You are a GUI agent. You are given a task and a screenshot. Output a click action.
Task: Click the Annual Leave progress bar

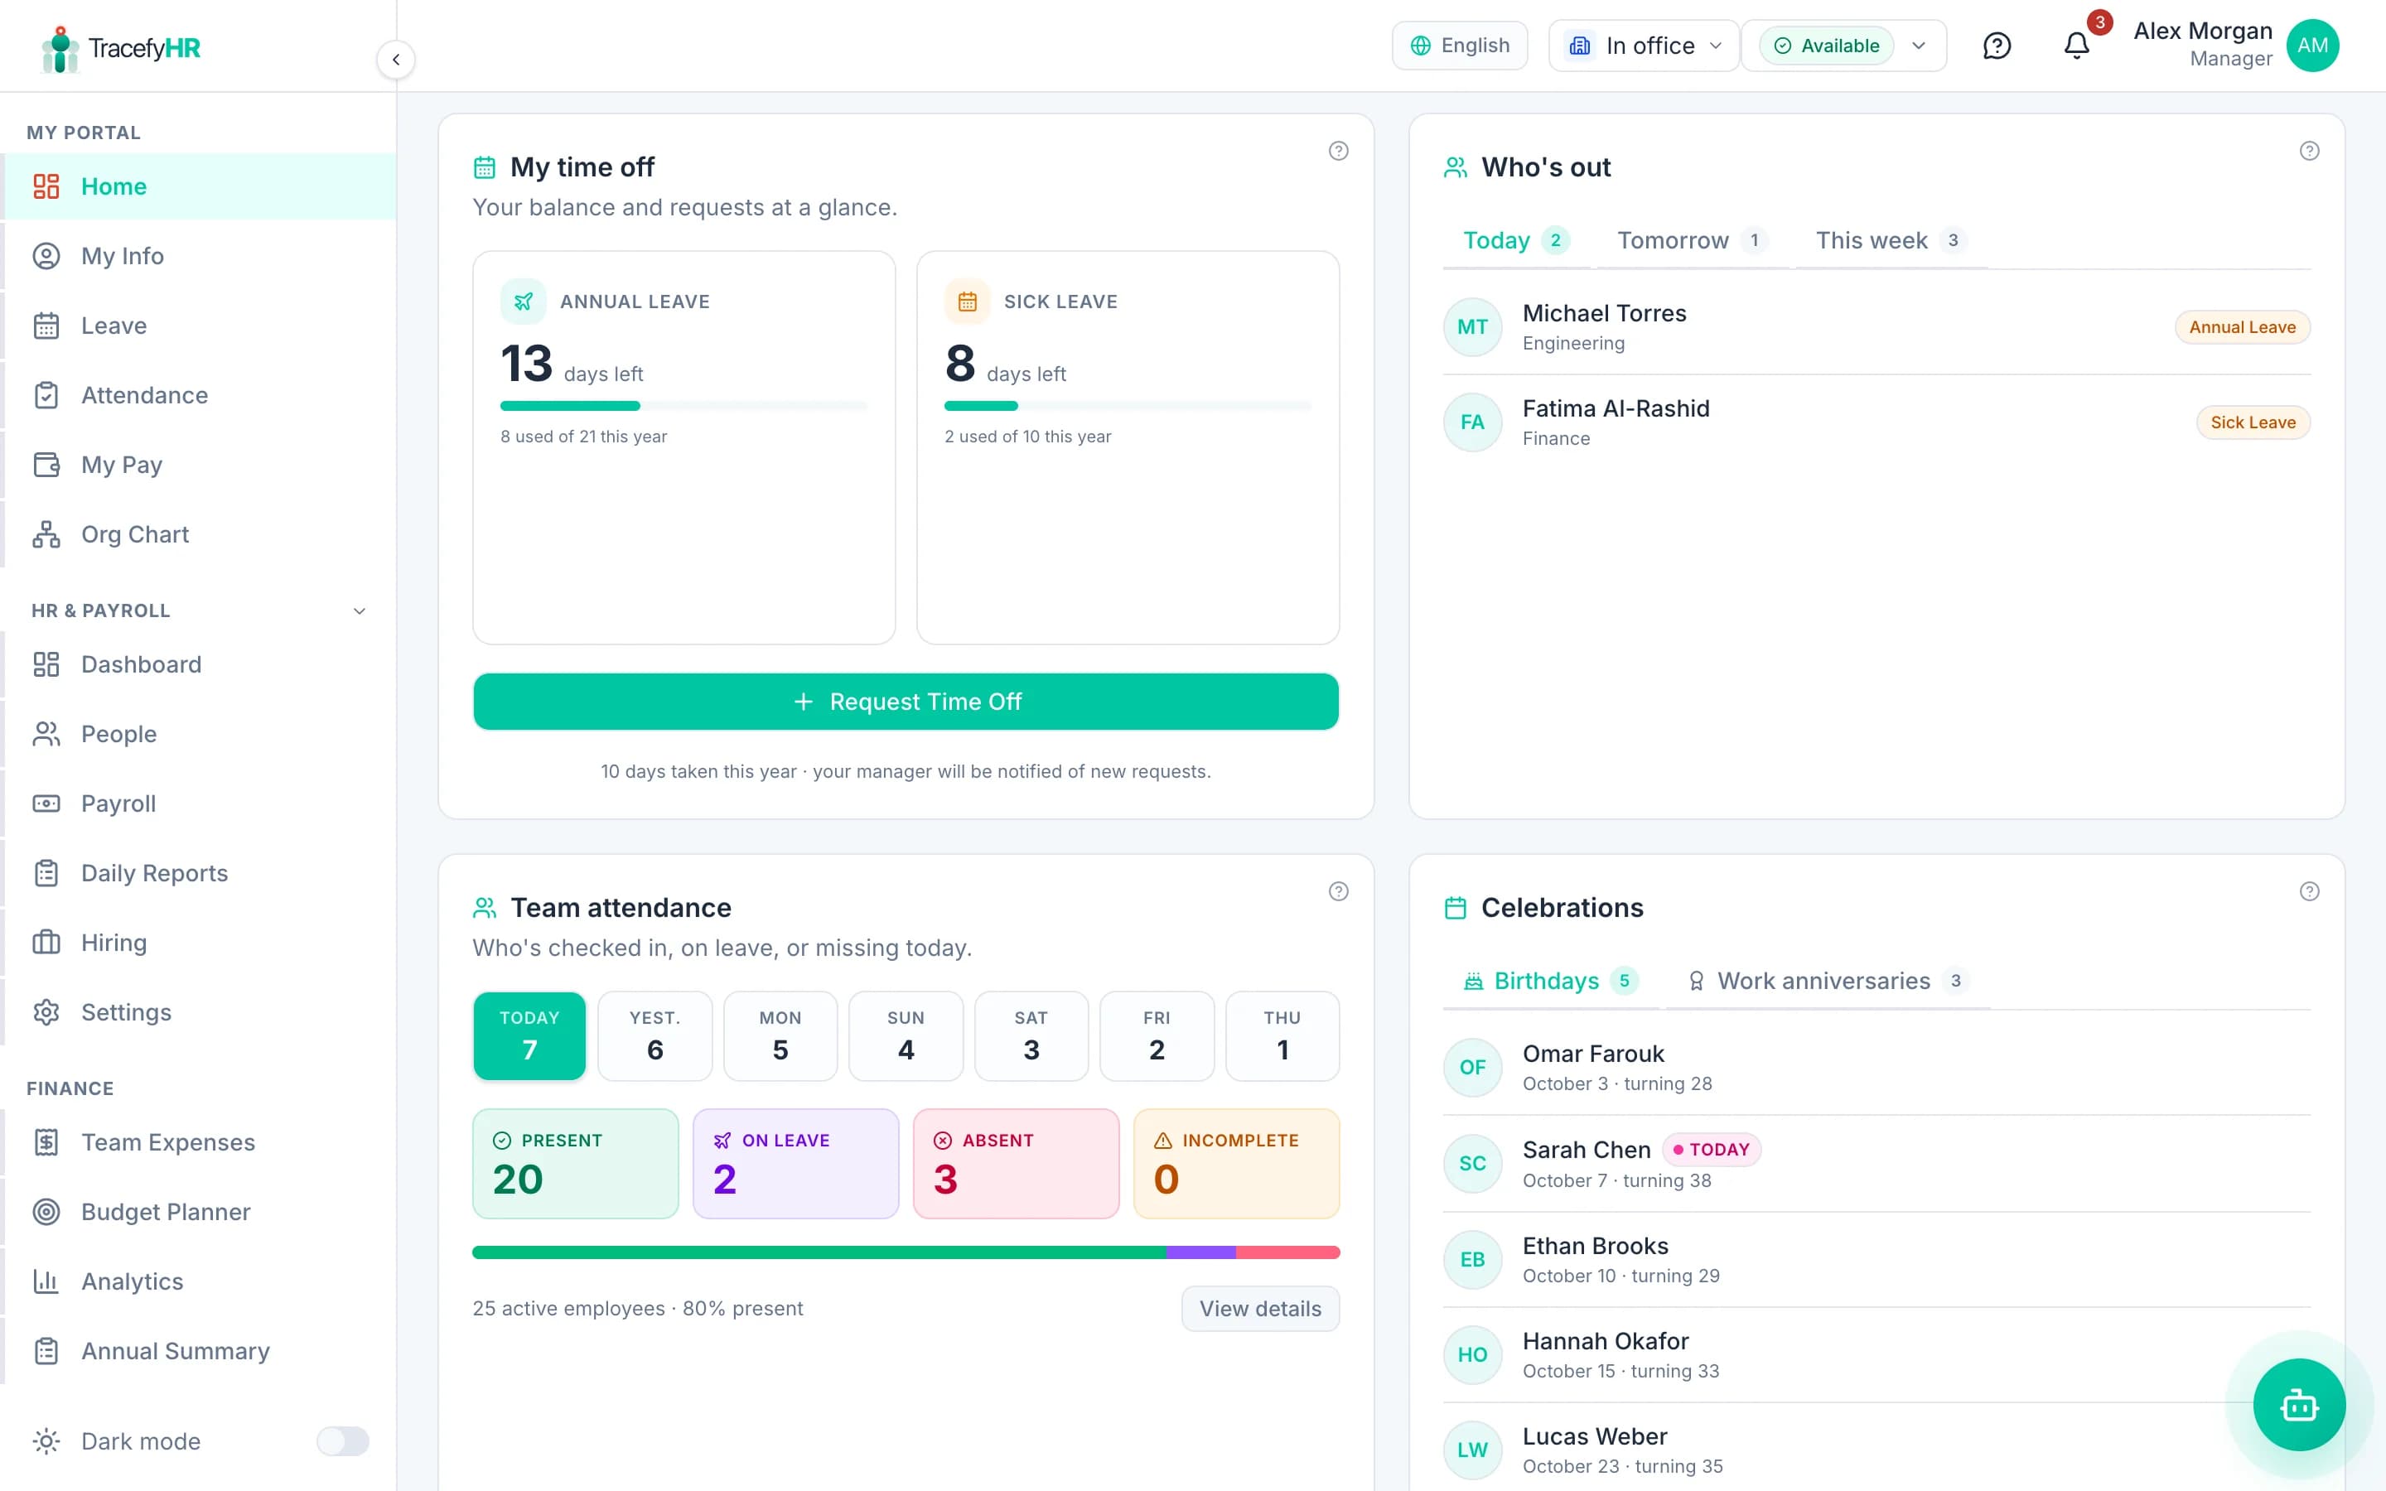pos(683,406)
